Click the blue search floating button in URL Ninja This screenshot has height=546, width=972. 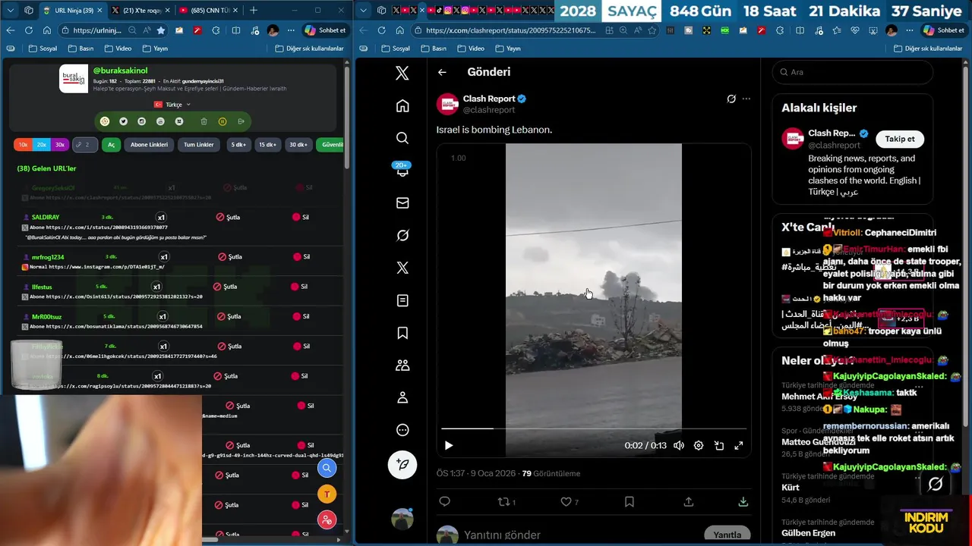[x=327, y=468]
